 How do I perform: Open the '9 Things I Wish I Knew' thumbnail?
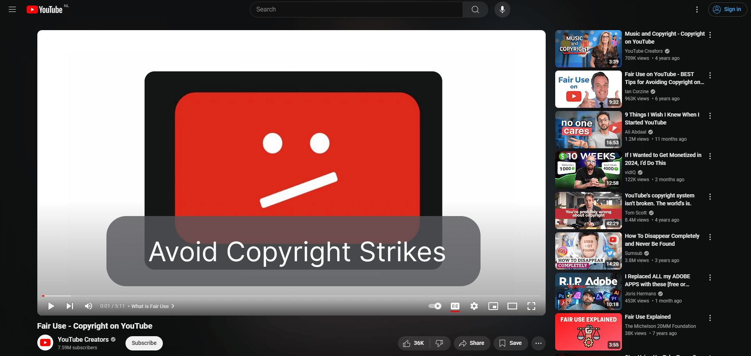coord(588,130)
